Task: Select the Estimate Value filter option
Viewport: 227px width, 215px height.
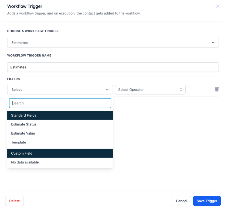Action: [23, 133]
